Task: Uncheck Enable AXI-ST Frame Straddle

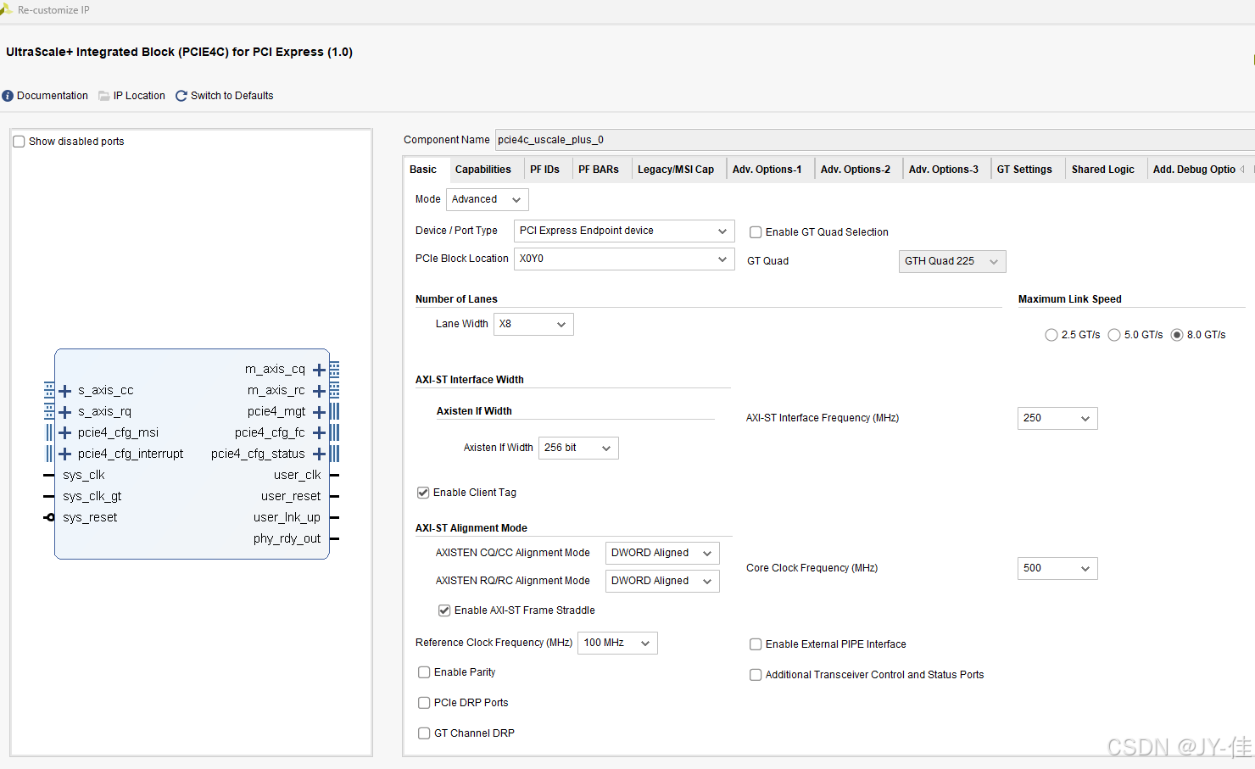Action: coord(444,610)
